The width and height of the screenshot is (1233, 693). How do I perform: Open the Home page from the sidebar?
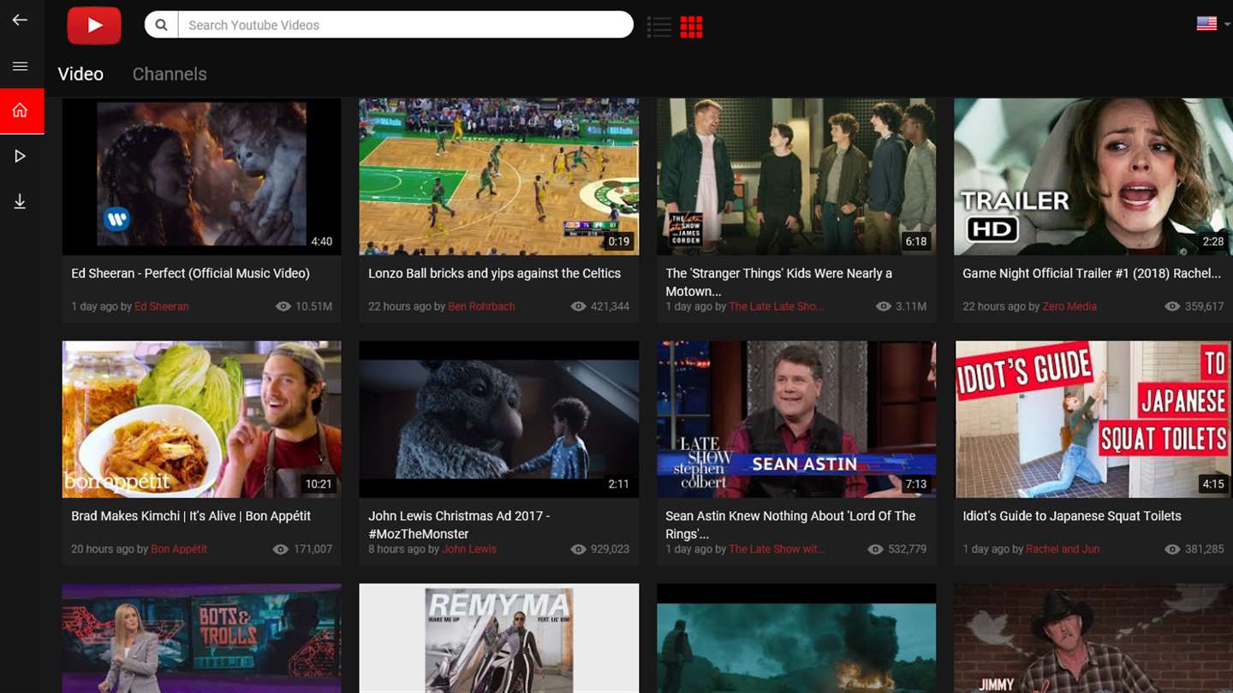click(x=21, y=110)
